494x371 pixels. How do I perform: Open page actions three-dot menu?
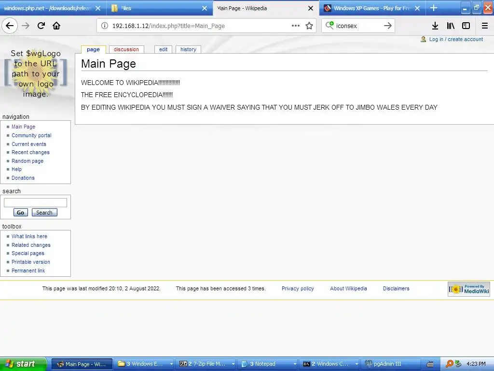296,26
